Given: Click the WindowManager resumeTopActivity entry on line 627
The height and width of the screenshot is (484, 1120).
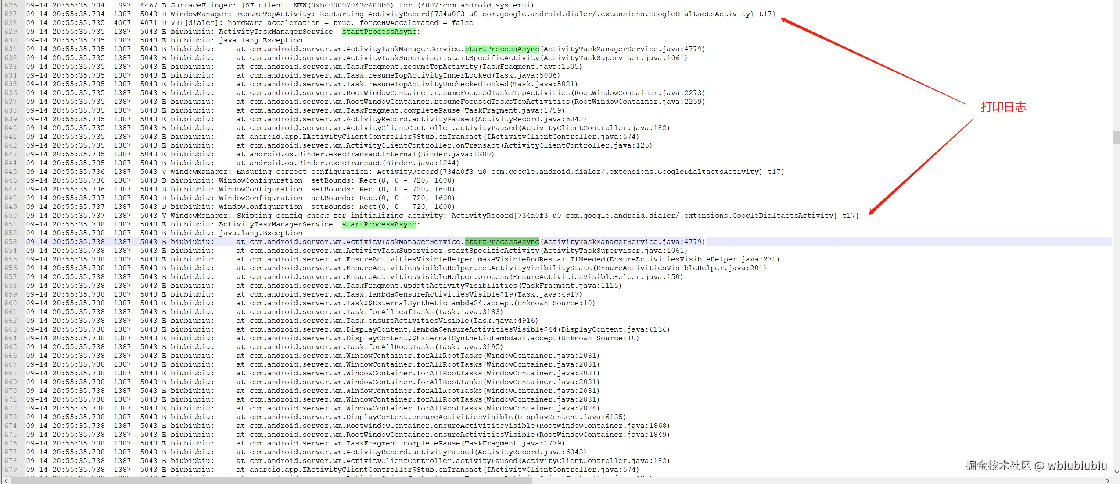Looking at the screenshot, I should point(307,14).
